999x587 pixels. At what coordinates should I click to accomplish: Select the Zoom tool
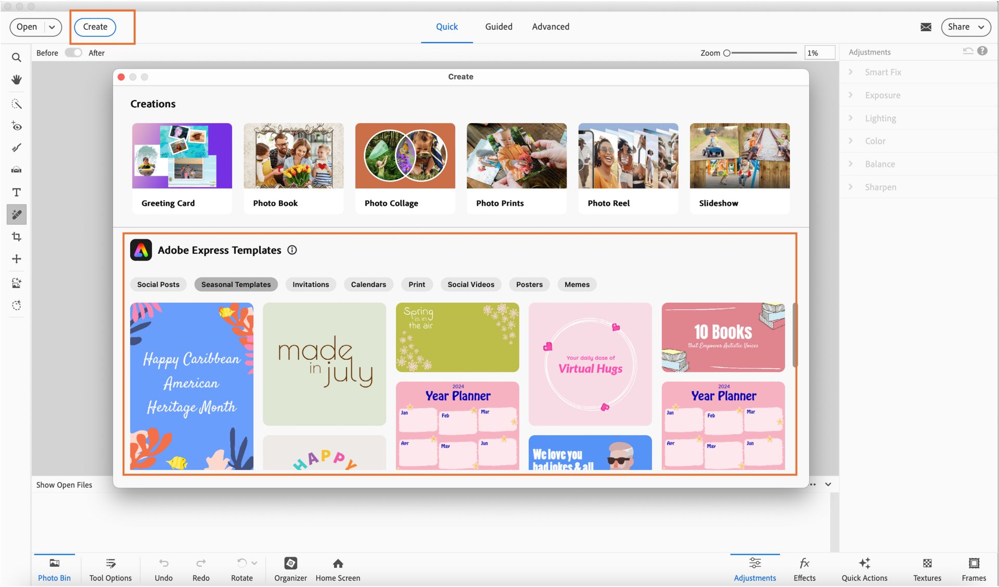click(16, 57)
